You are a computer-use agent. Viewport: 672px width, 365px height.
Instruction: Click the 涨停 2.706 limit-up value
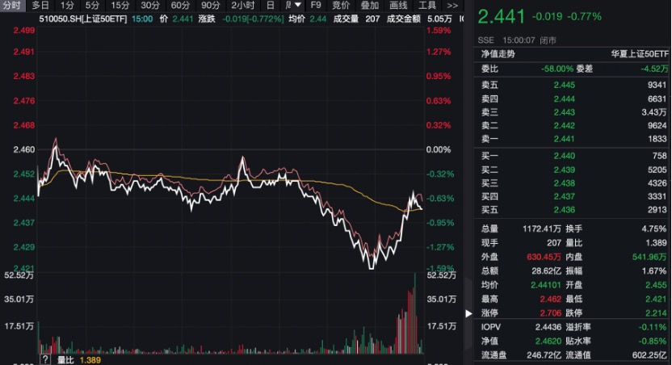click(x=550, y=313)
